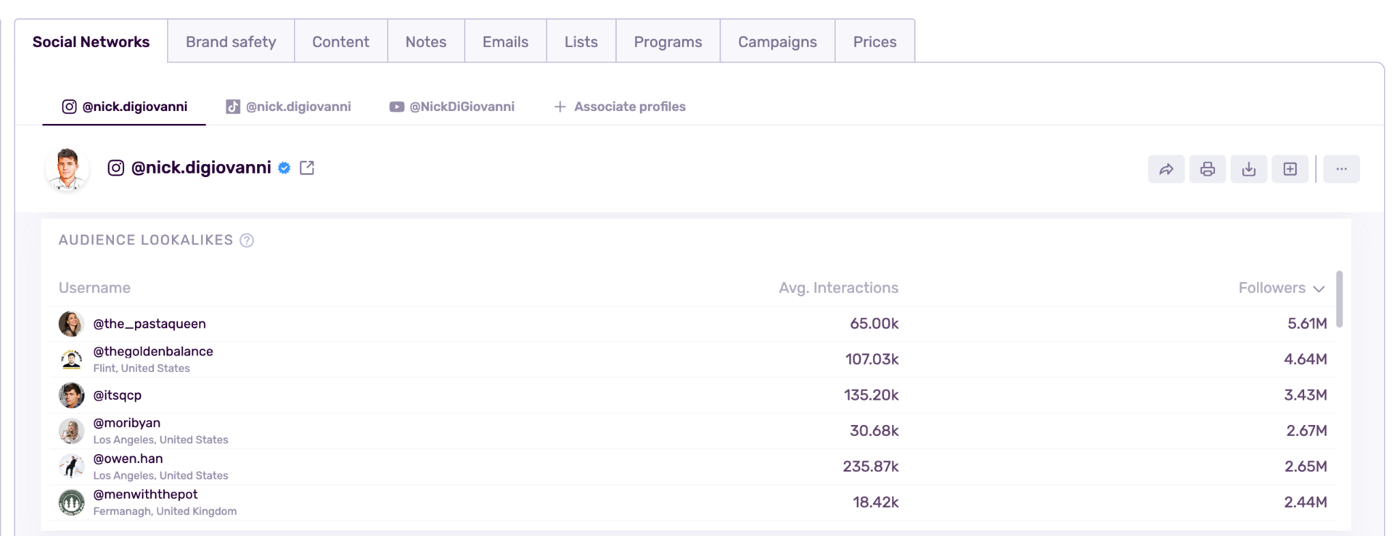This screenshot has width=1397, height=536.
Task: Click the add-to-list plus square icon
Action: click(1290, 169)
